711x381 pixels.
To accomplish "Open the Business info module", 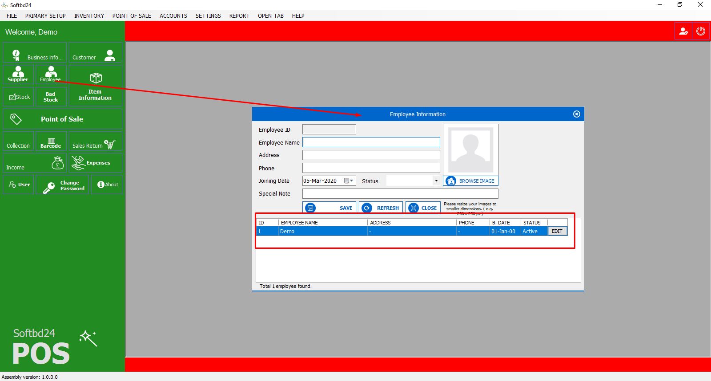I will [x=35, y=53].
